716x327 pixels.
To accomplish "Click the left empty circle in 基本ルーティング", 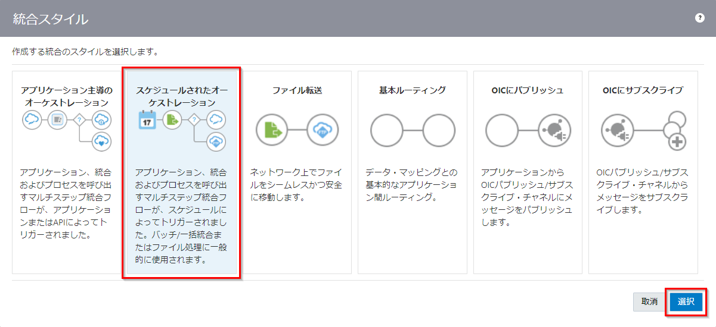I will pos(387,130).
